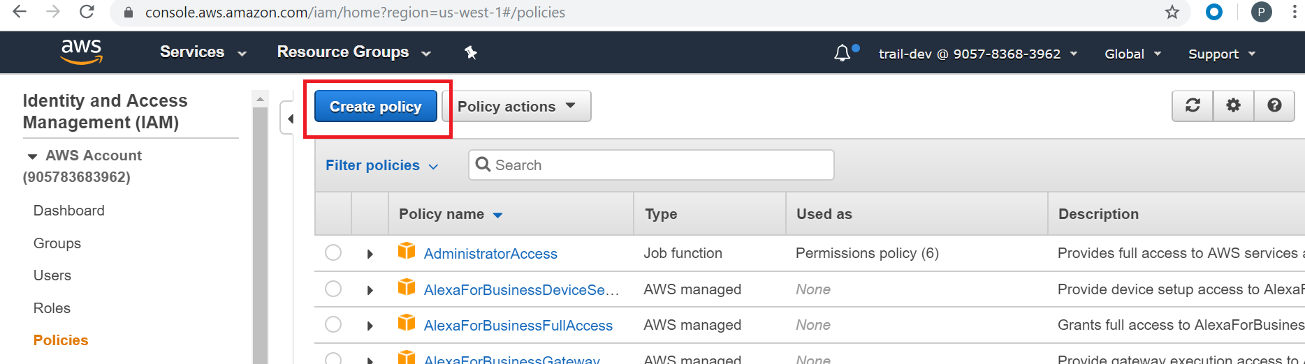Open the Services menu
Screen dimensions: 1305x364
(x=203, y=52)
